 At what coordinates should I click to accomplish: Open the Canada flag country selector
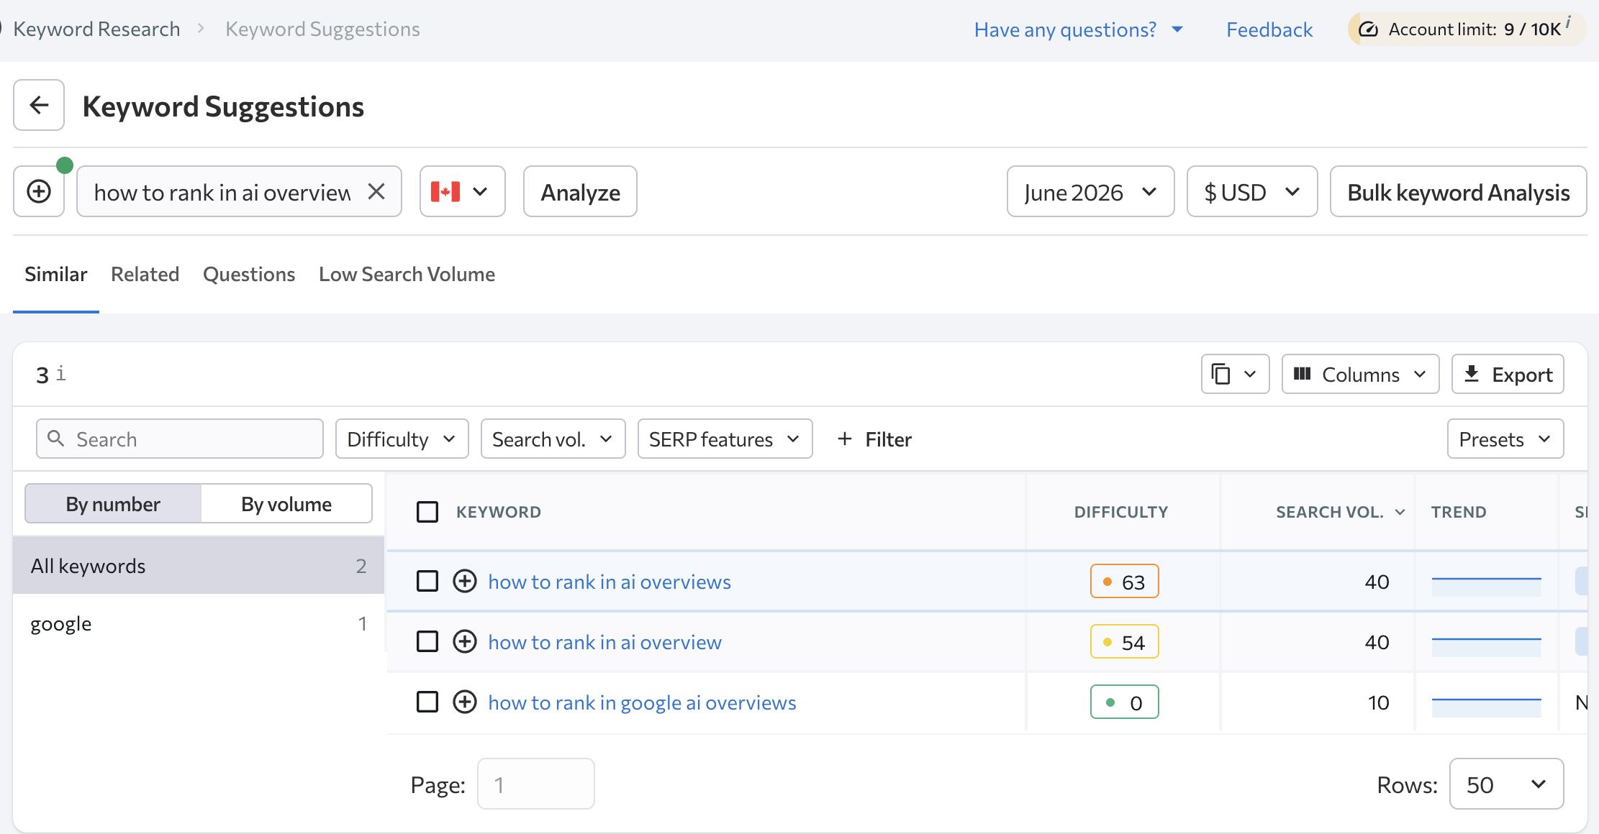point(462,191)
